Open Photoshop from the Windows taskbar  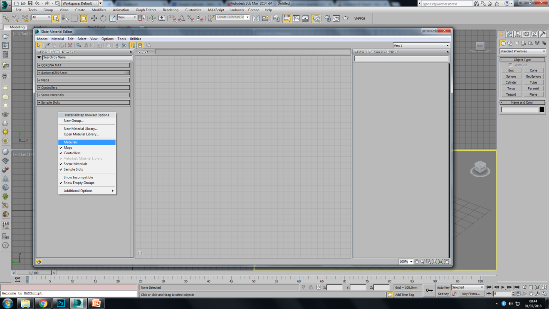(61, 303)
